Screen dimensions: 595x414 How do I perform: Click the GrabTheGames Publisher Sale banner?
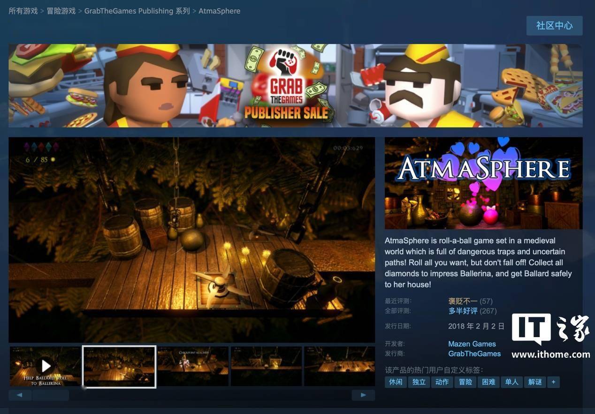click(x=297, y=85)
